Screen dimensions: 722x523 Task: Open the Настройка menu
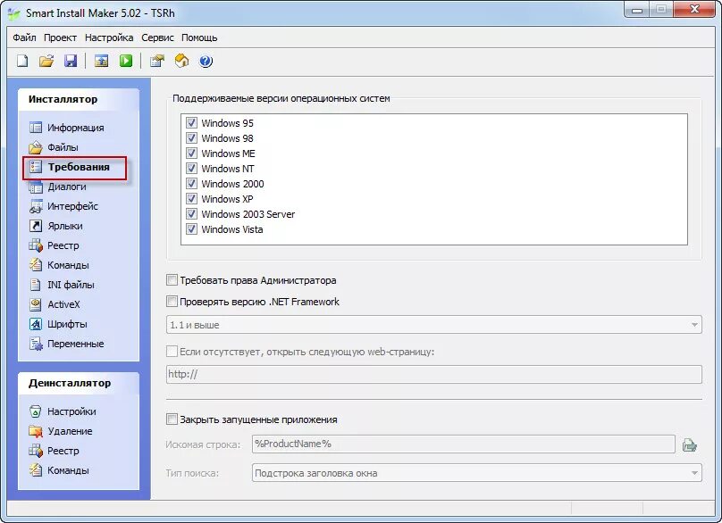tap(109, 37)
